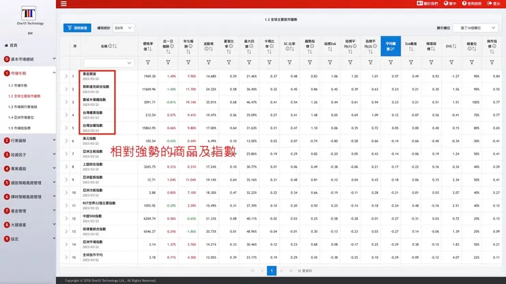The image size is (506, 284).
Task: Select page 1 in pagination
Action: (x=271, y=271)
